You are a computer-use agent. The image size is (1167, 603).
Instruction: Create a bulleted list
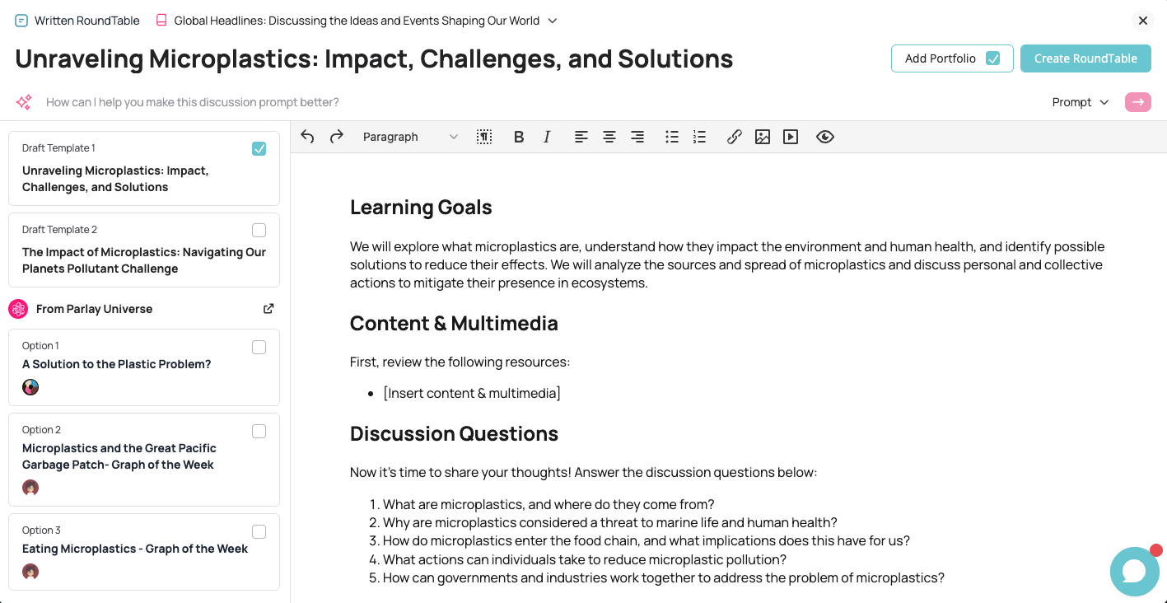pos(672,137)
